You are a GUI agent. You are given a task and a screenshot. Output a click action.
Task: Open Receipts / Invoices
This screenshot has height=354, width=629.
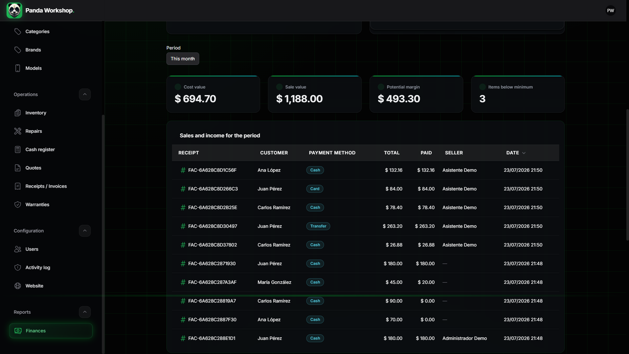[x=51, y=186]
